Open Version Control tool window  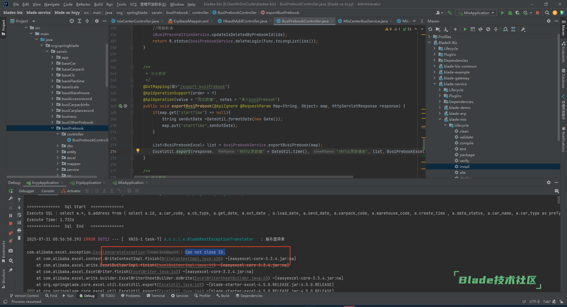coord(24,296)
